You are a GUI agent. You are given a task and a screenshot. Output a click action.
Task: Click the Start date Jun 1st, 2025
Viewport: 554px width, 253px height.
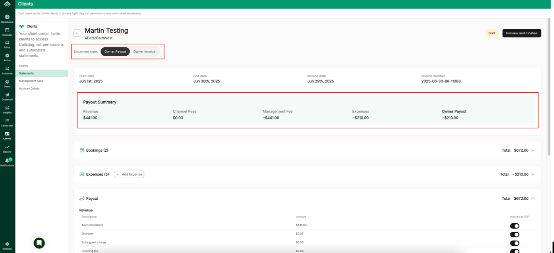point(91,81)
